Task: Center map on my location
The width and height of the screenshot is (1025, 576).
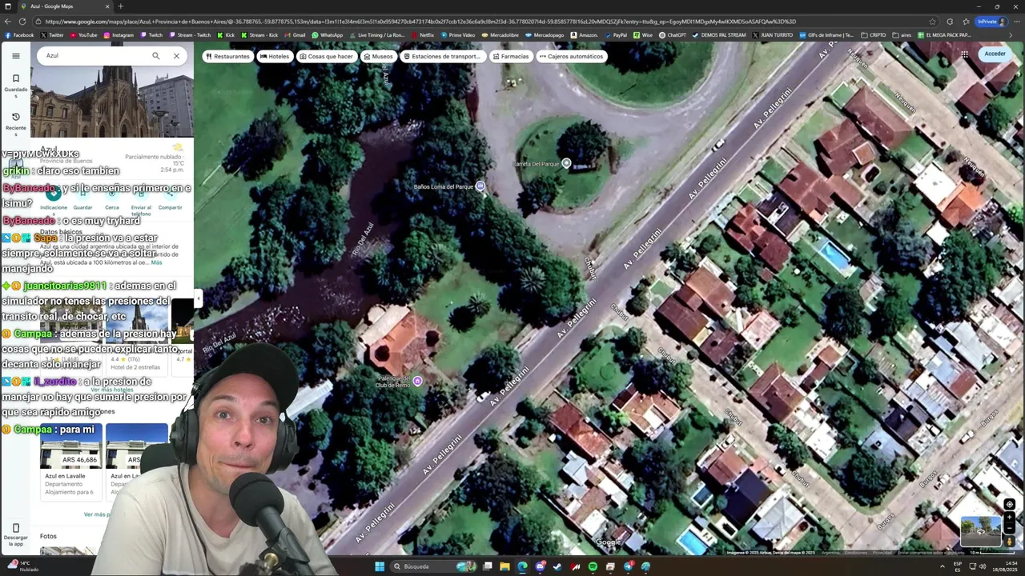Action: click(1009, 505)
